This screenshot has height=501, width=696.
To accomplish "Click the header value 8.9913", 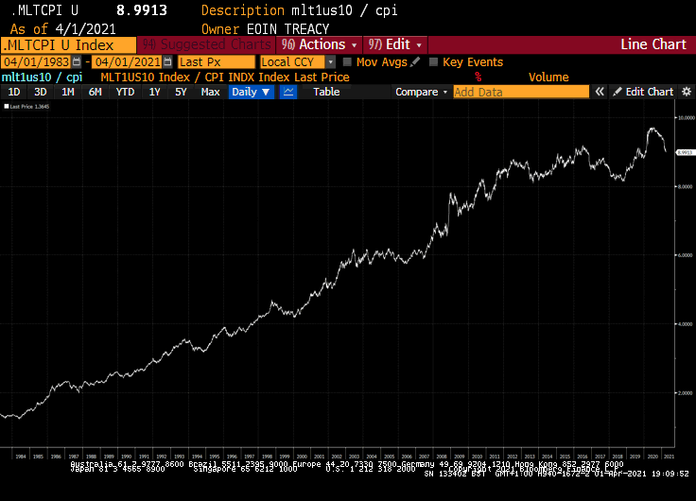I will (142, 10).
